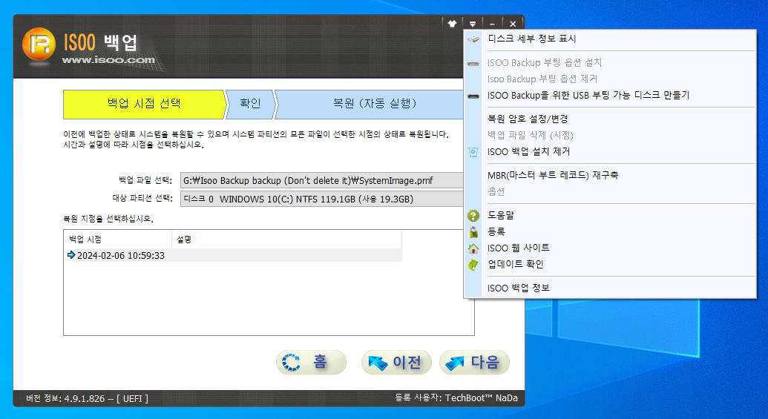Select the 확인 step tab

click(250, 105)
